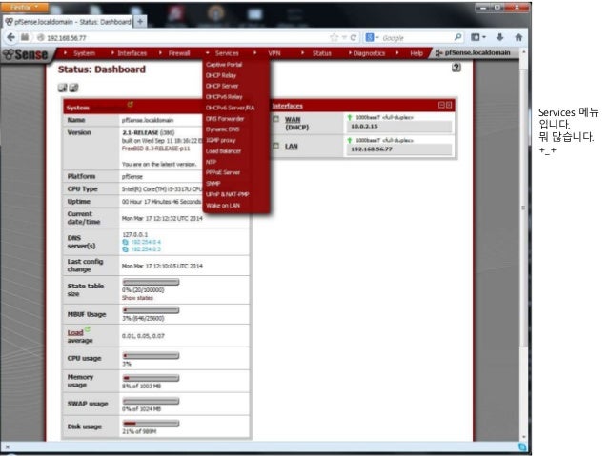The width and height of the screenshot is (608, 456).
Task: Click the site identity globe icon
Action: click(41, 37)
